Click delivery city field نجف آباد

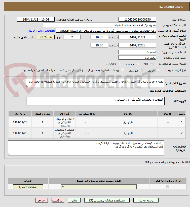tap(137, 57)
